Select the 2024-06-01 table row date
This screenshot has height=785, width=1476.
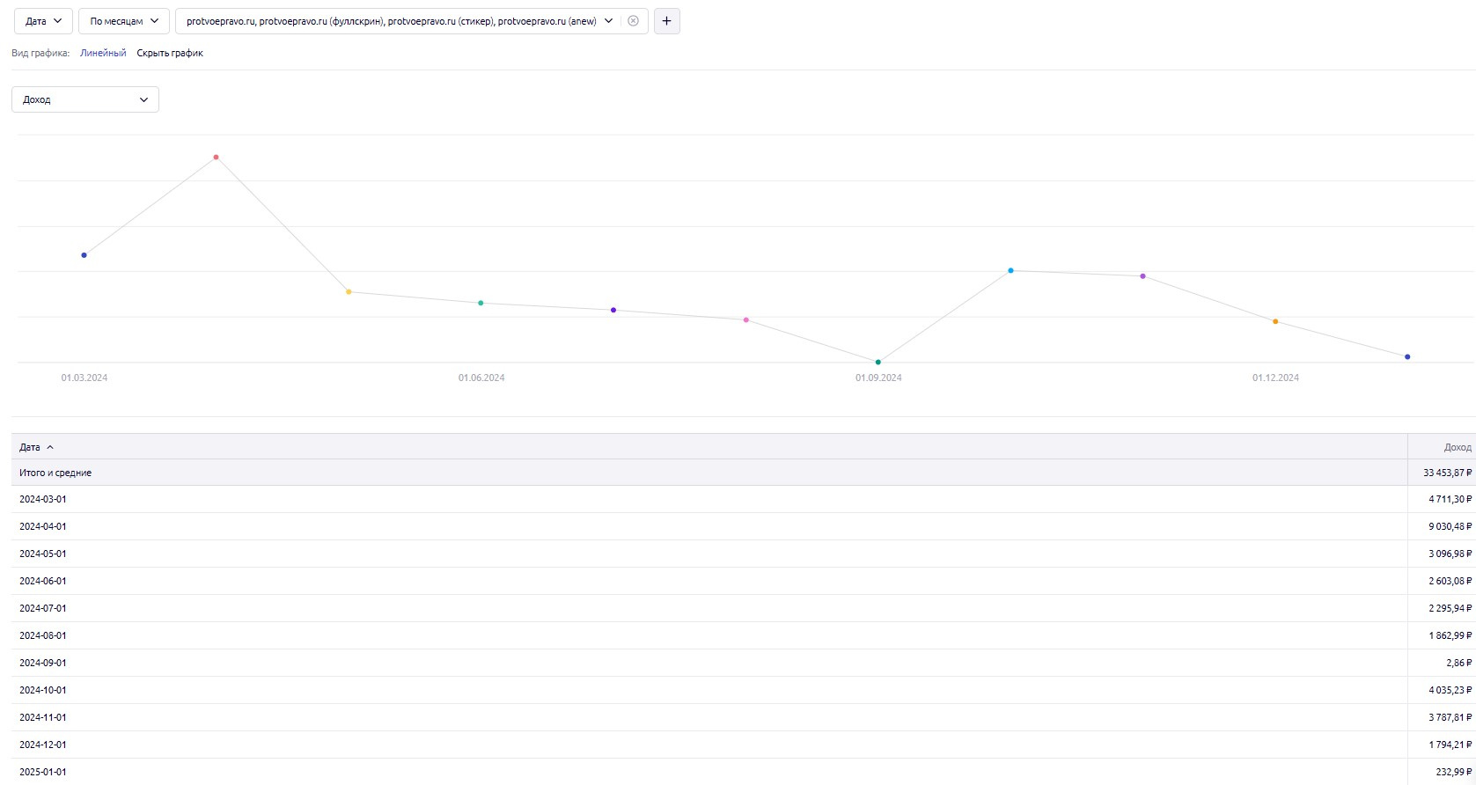point(43,581)
